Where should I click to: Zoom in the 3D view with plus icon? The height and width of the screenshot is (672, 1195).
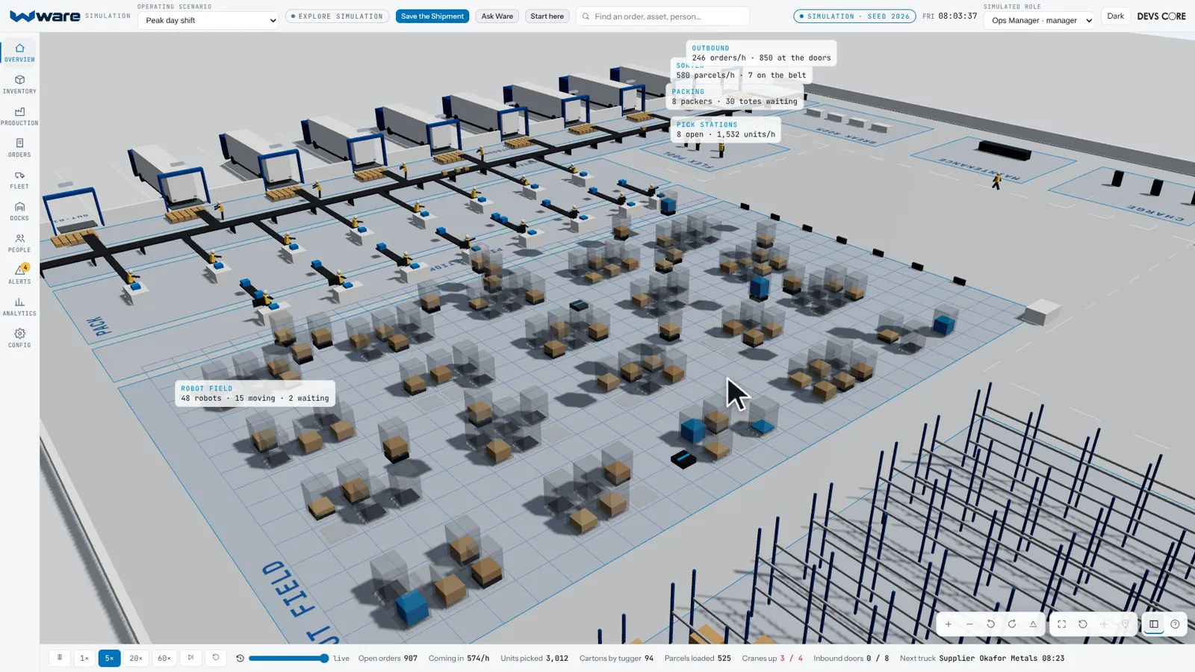click(x=949, y=624)
